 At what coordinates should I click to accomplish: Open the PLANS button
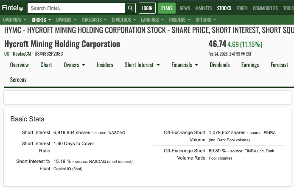[x=167, y=8]
